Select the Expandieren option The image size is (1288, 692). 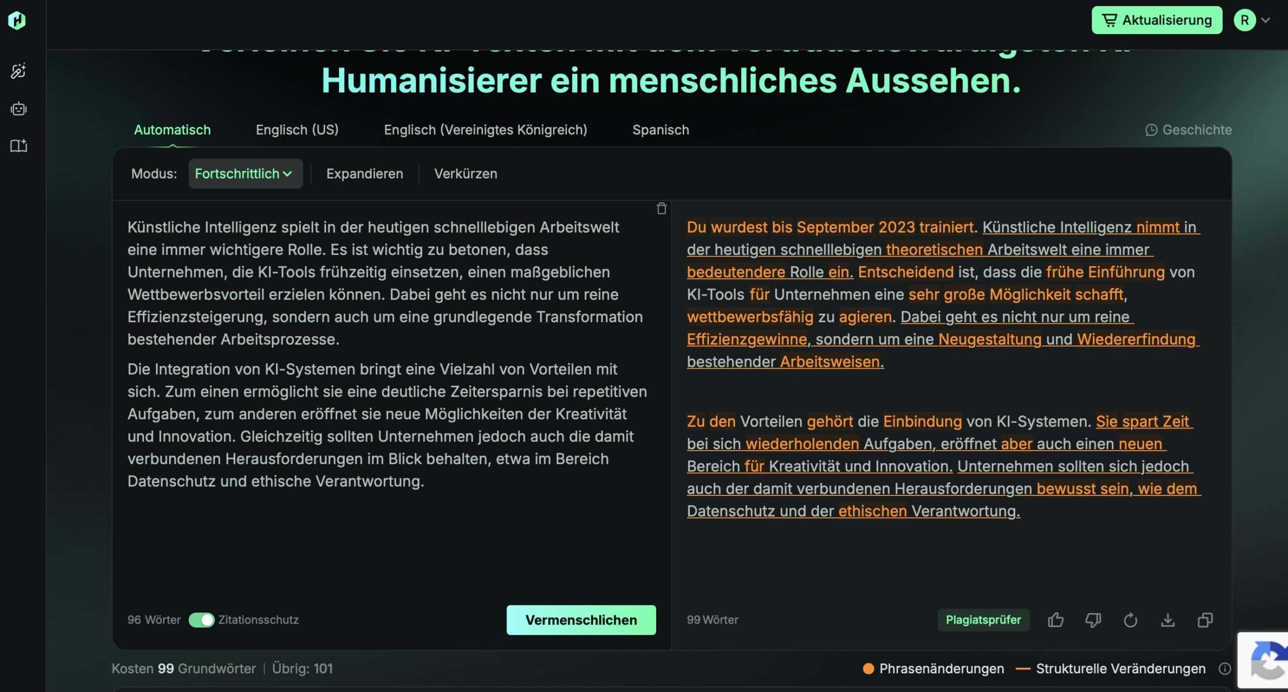(x=365, y=174)
